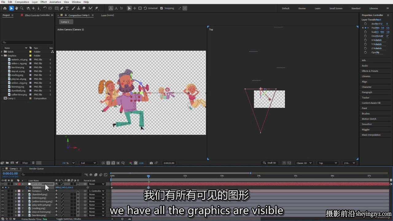
Task: Select the Clone Stamp tool
Action: pos(79,8)
